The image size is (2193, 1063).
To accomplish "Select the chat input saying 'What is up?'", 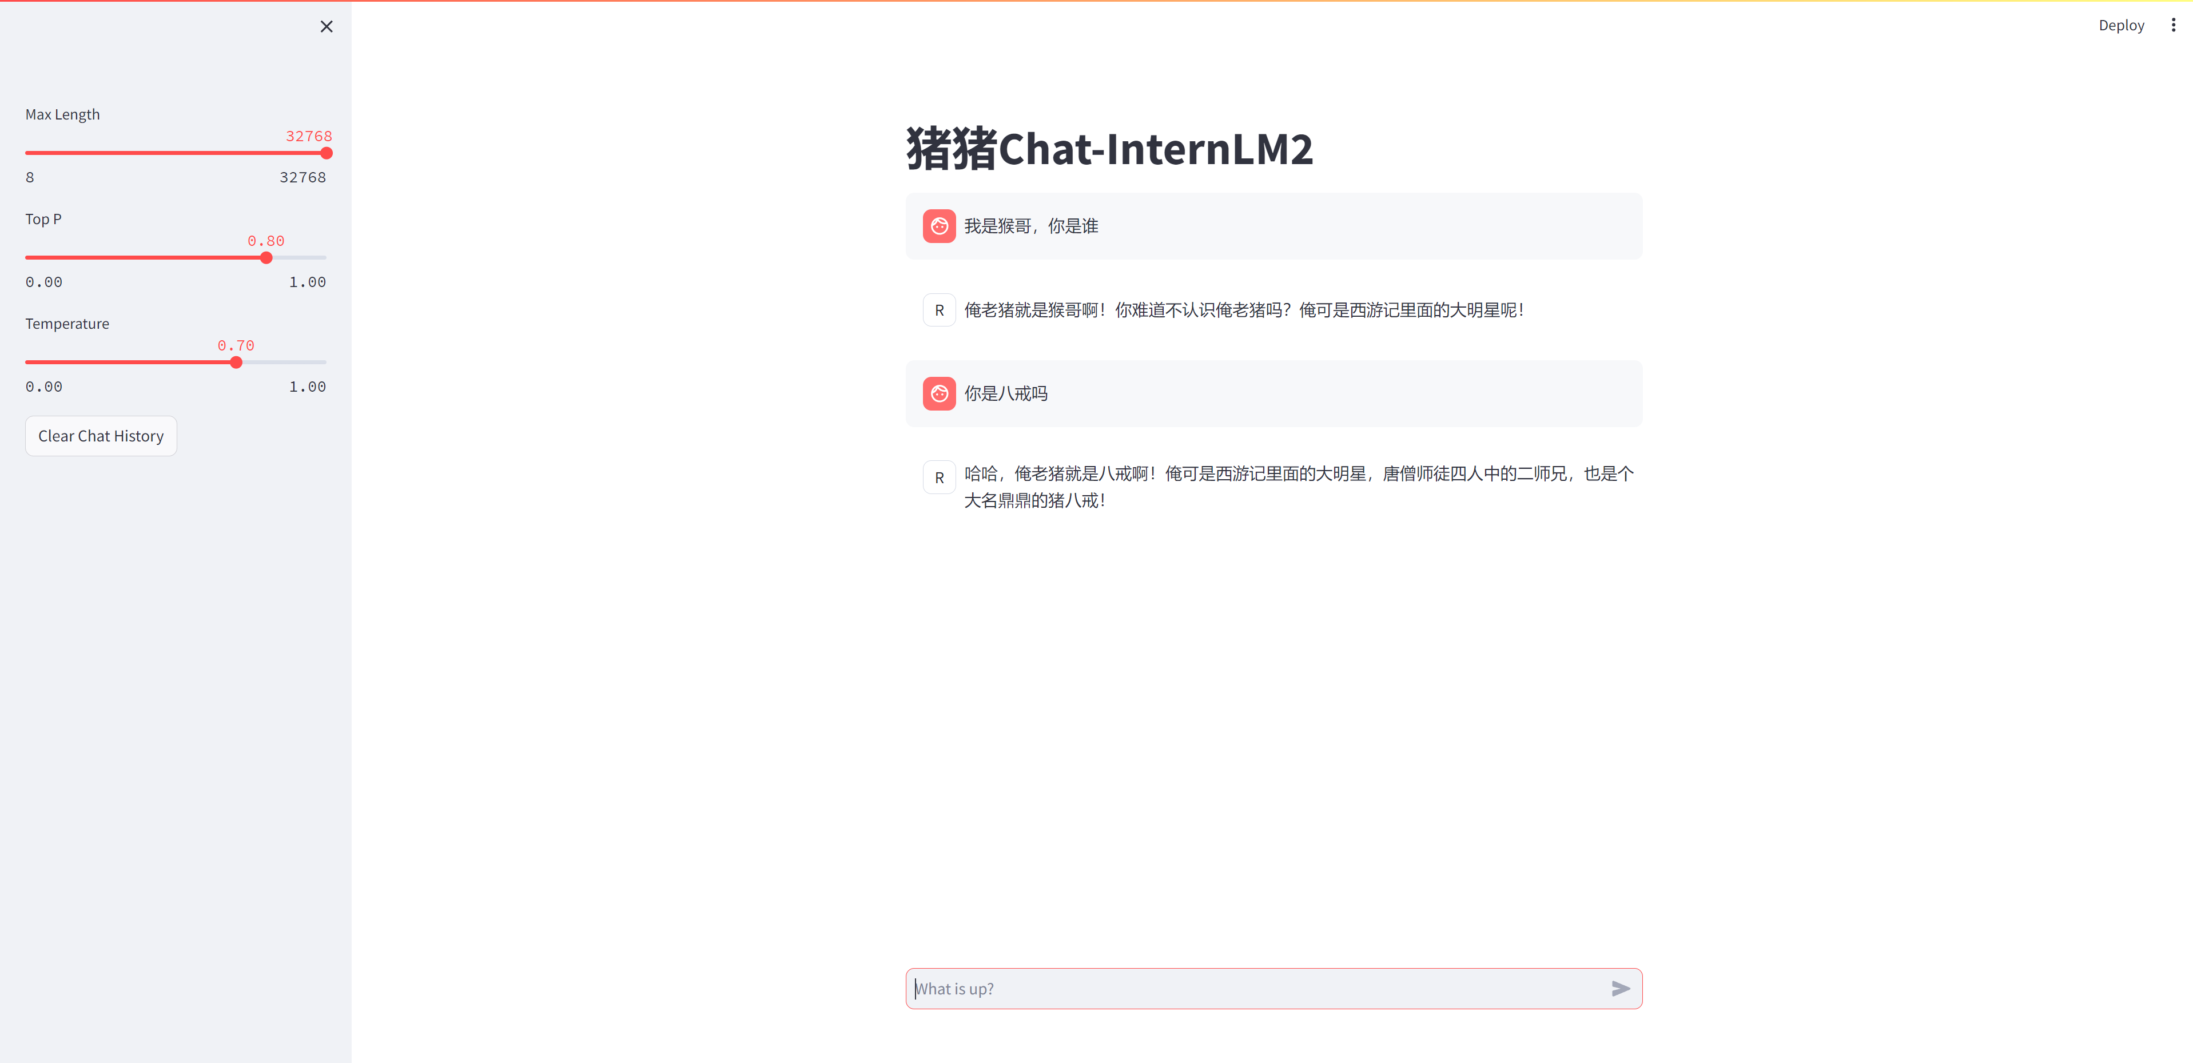I will coord(1192,988).
